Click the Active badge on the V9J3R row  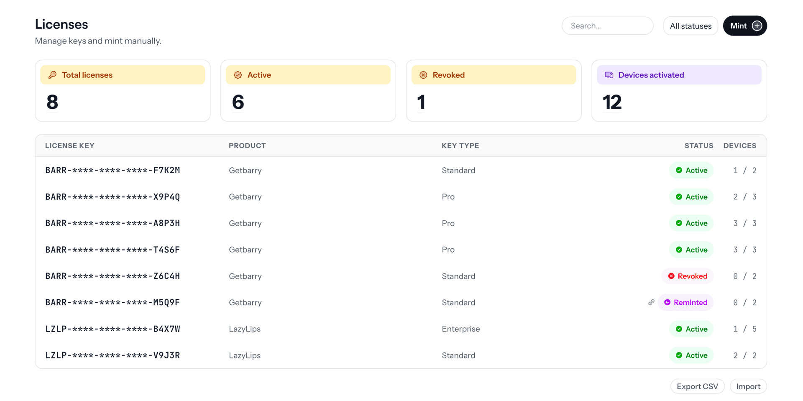pyautogui.click(x=691, y=355)
